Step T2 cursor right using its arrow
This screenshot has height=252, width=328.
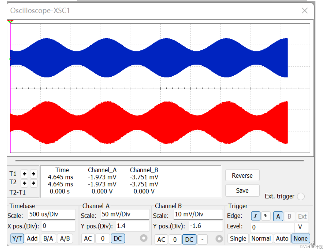33,183
